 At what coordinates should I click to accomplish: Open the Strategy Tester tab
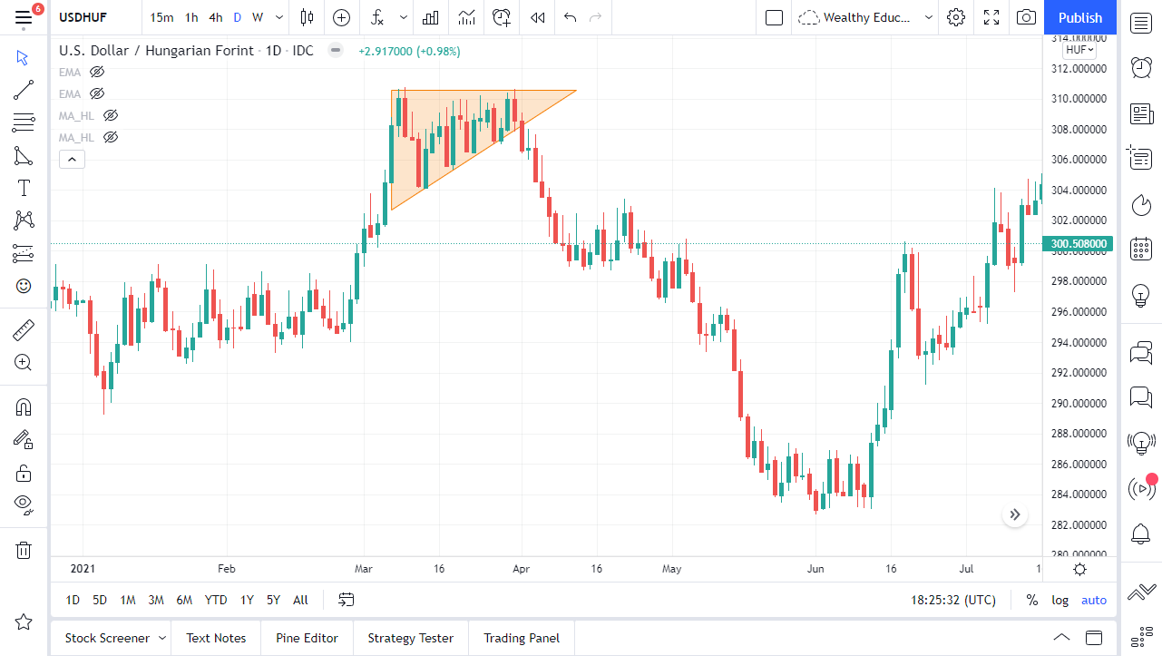[x=410, y=638]
